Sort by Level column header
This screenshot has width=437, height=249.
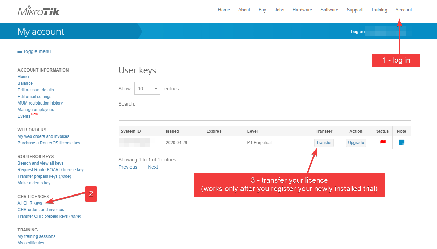click(x=277, y=131)
